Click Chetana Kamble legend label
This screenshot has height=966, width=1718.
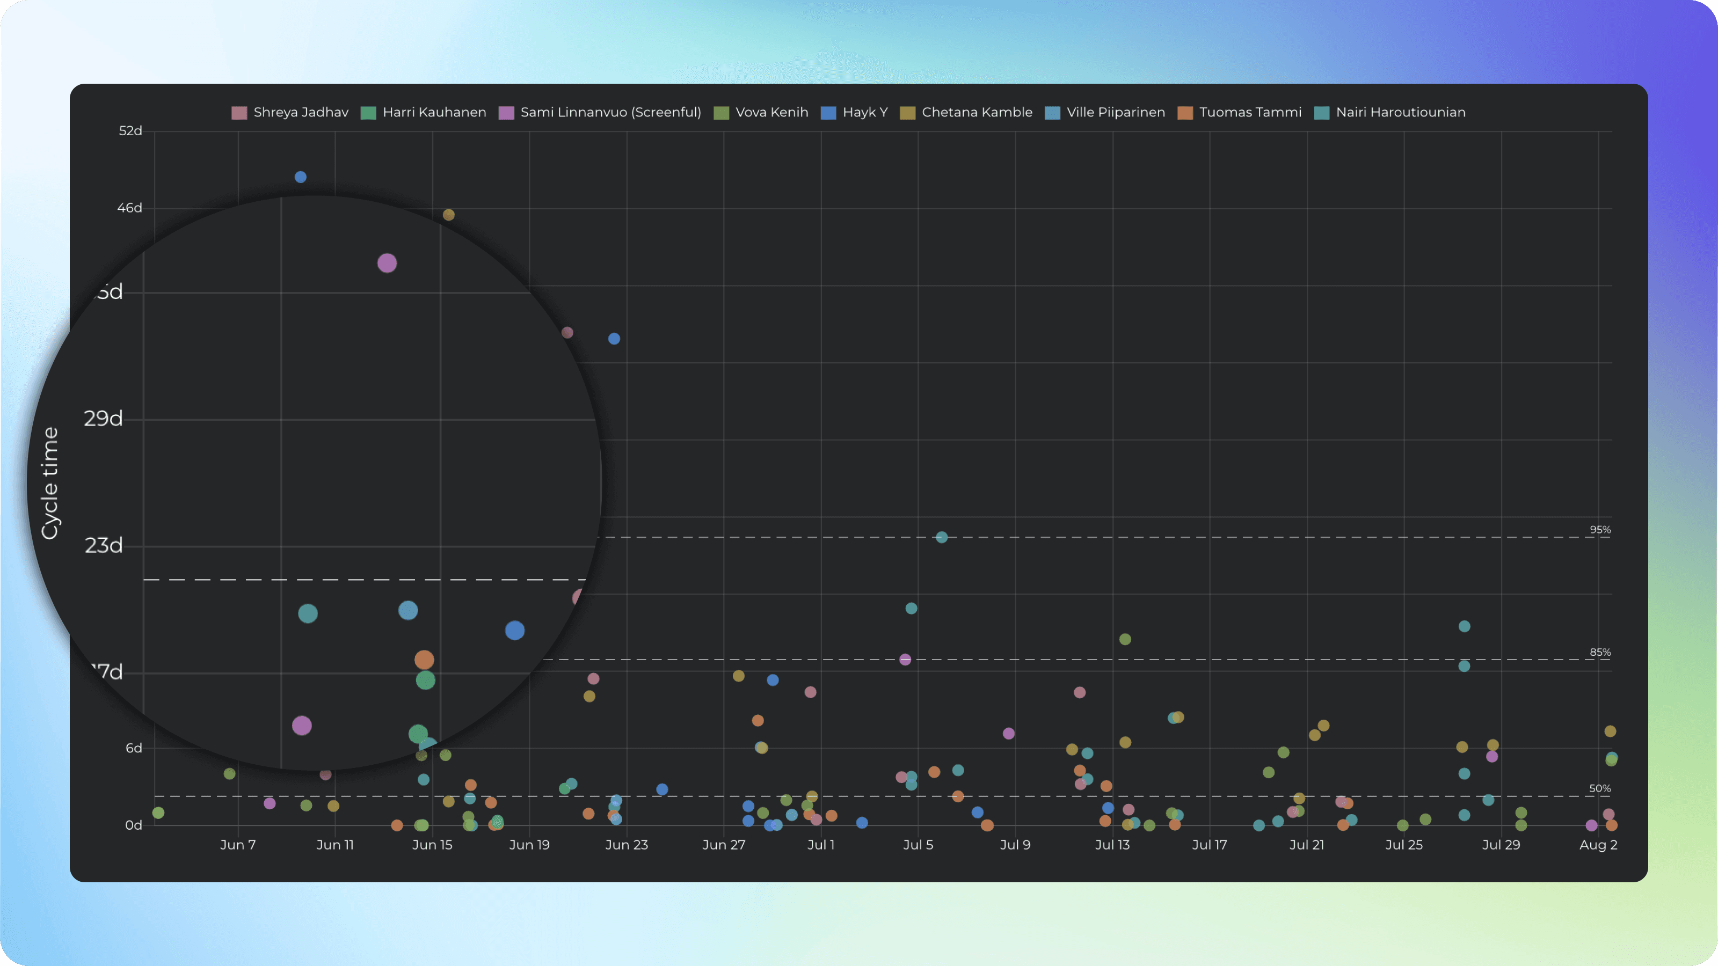coord(977,113)
